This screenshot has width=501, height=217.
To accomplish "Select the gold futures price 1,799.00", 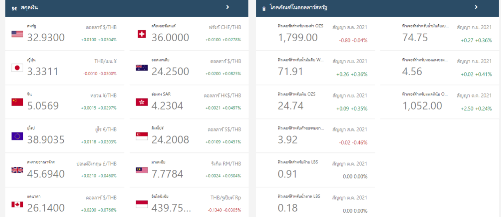I will pos(298,37).
